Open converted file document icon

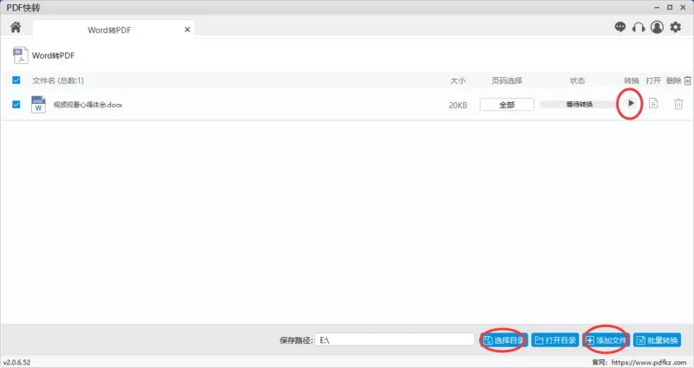653,103
